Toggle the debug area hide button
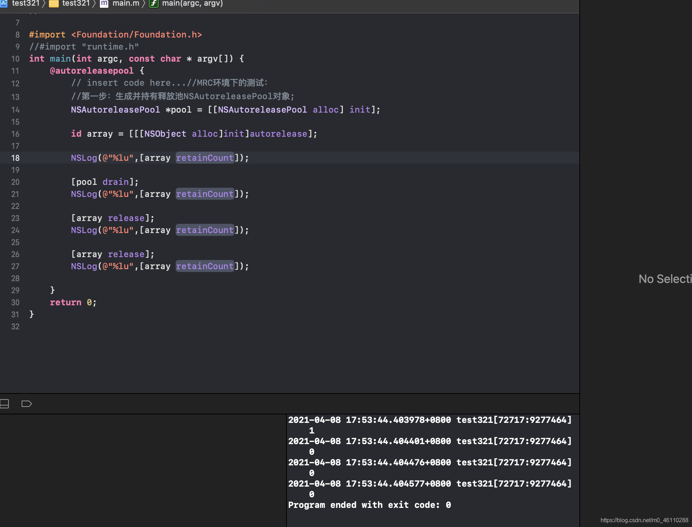Image resolution: width=692 pixels, height=527 pixels. pyautogui.click(x=5, y=404)
